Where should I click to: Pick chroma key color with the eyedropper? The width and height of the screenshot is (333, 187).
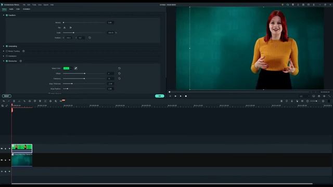pyautogui.click(x=76, y=68)
